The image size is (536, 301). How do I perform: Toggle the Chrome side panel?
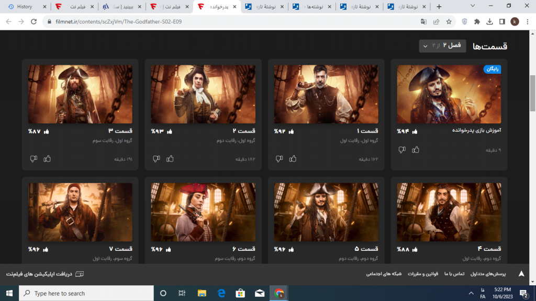502,21
